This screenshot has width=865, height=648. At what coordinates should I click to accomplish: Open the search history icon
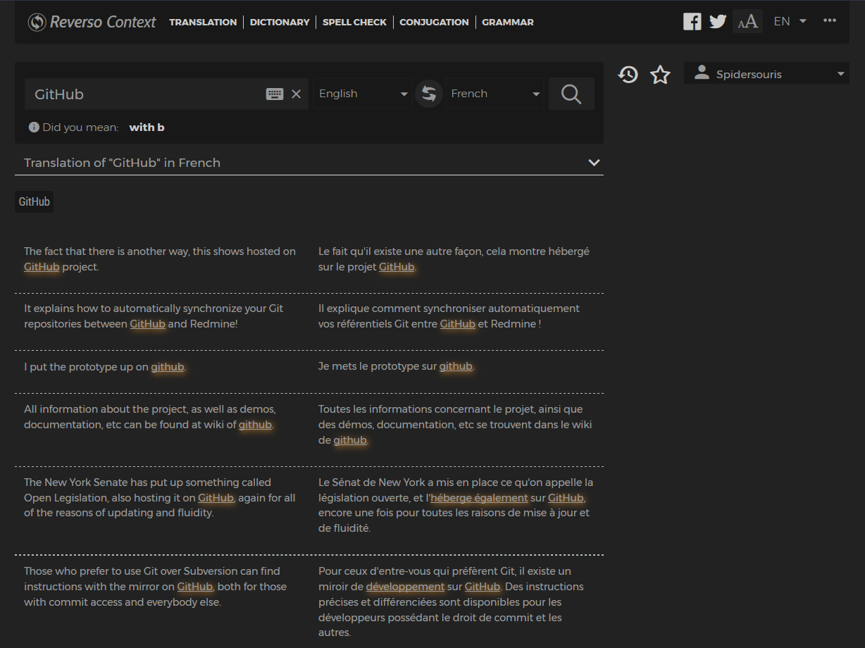click(x=628, y=74)
